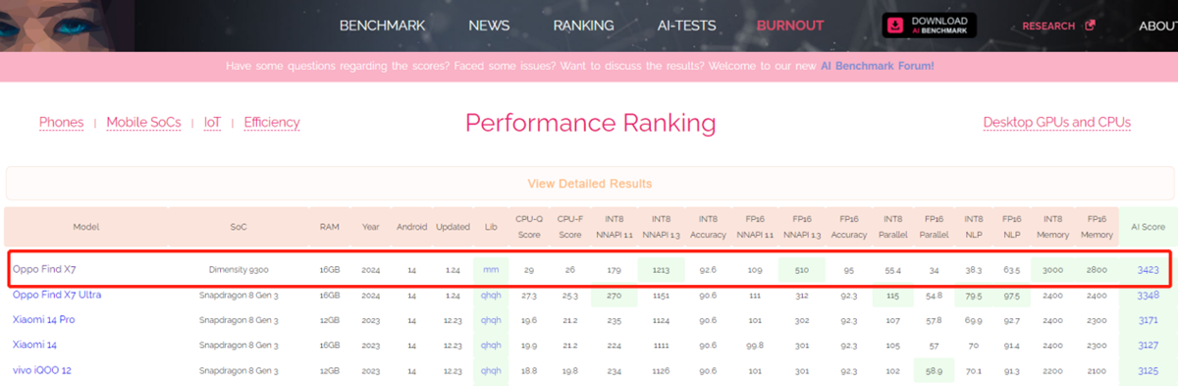Click the Updated column header
Viewport: 1178px width, 386px height.
click(x=453, y=227)
